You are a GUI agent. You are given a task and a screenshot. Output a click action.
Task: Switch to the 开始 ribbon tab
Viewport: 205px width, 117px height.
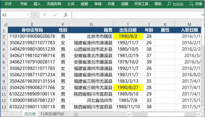click(x=24, y=4)
